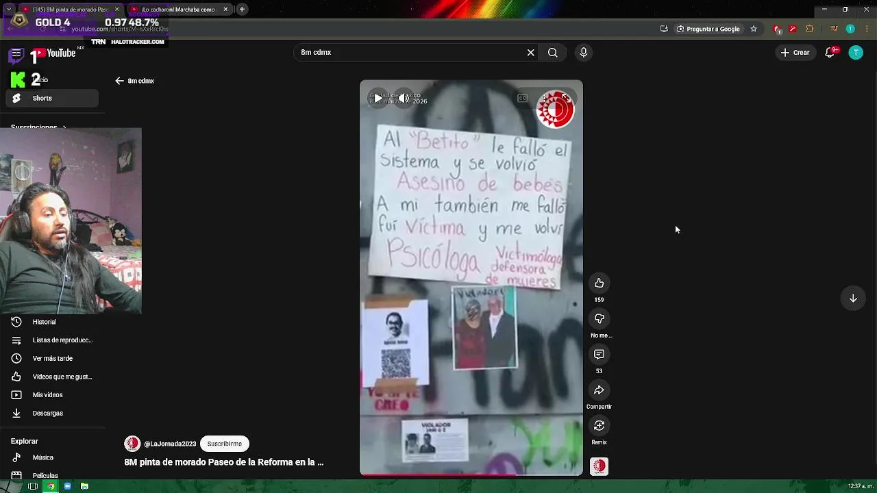
Task: Open Chrome tab search dropdown
Action: pos(8,10)
